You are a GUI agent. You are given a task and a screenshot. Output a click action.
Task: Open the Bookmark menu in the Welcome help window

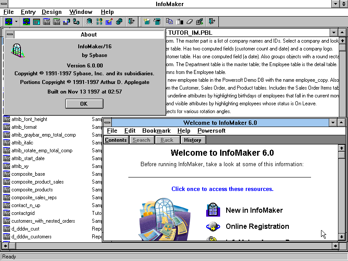click(x=157, y=131)
